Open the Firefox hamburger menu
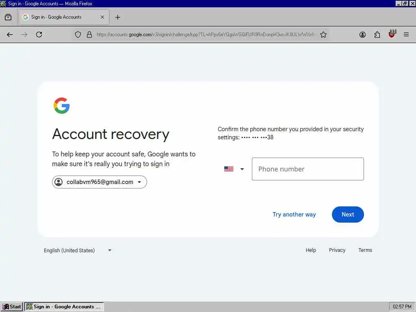Screen dimensions: 416x312 406,35
